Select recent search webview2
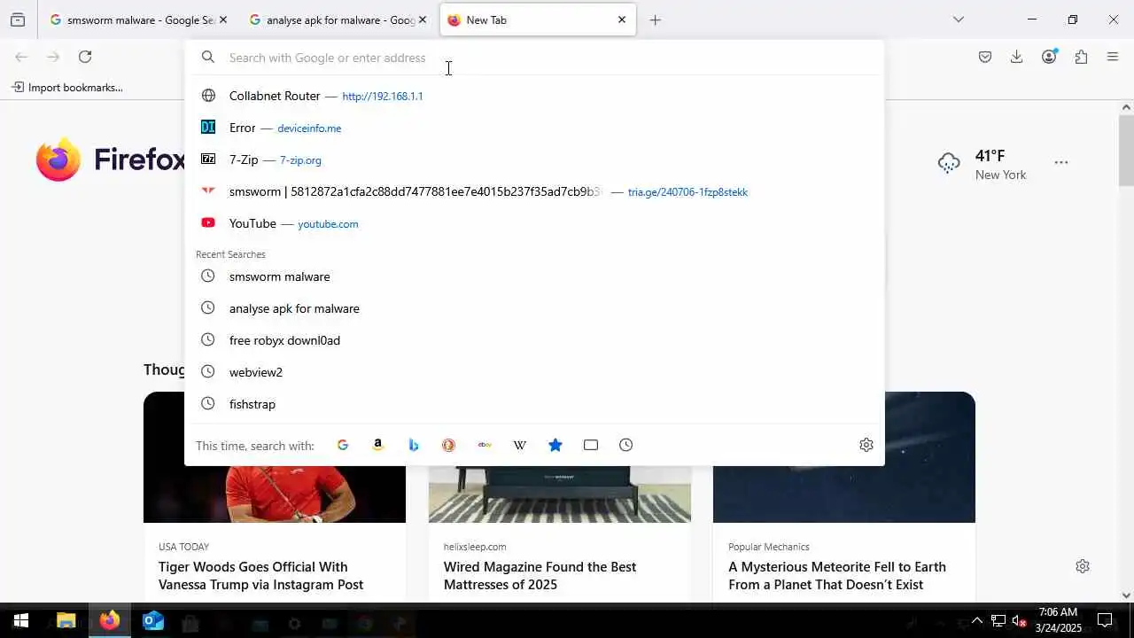The height and width of the screenshot is (638, 1134). pyautogui.click(x=534, y=372)
